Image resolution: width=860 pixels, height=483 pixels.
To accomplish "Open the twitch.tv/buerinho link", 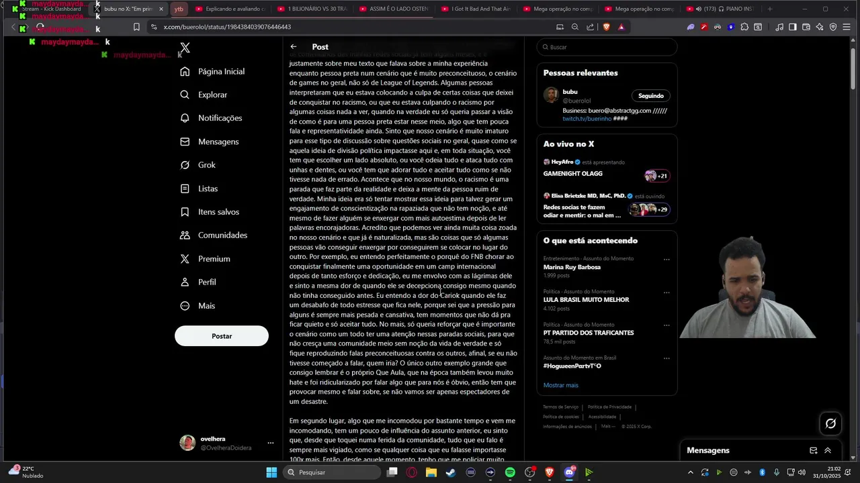I will 587,119.
